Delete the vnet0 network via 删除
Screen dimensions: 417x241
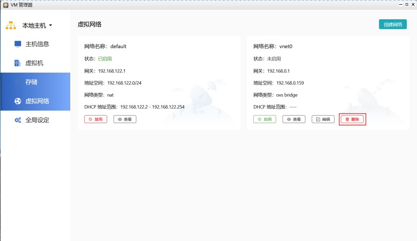click(x=352, y=119)
